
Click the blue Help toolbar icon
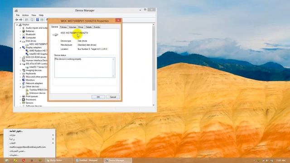37,19
